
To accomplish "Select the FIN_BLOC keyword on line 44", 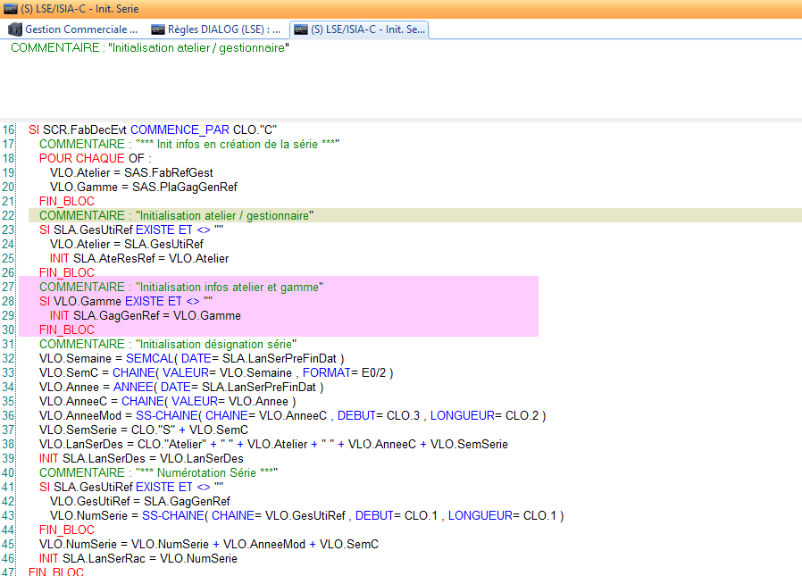I will [66, 530].
